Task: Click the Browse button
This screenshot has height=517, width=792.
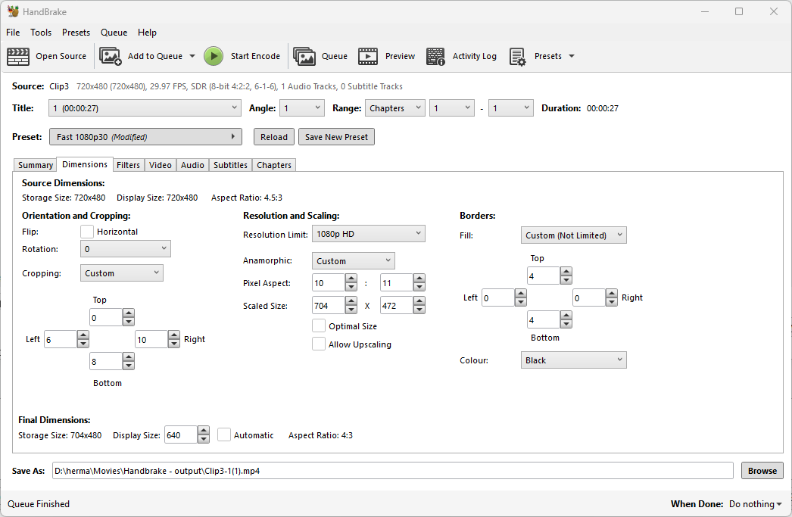Action: [x=762, y=471]
